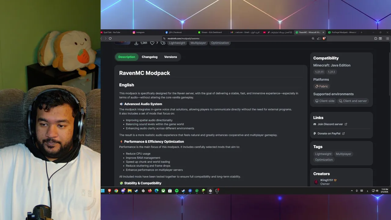This screenshot has width=391, height=220.
Task: Click the Optimization tag in project header
Action: pos(220,43)
